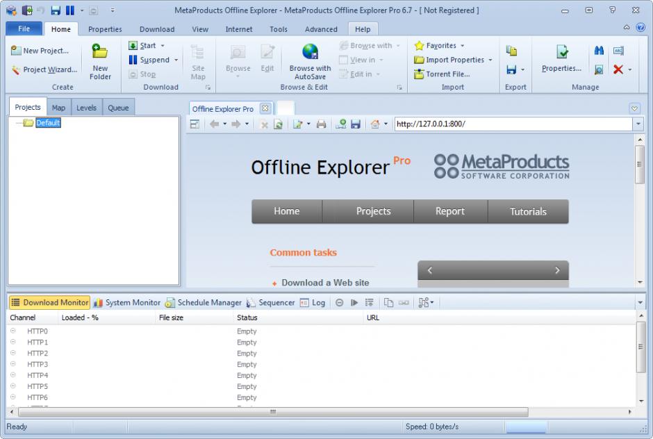
Task: Save page with browser toolbar disk icon
Action: [355, 124]
